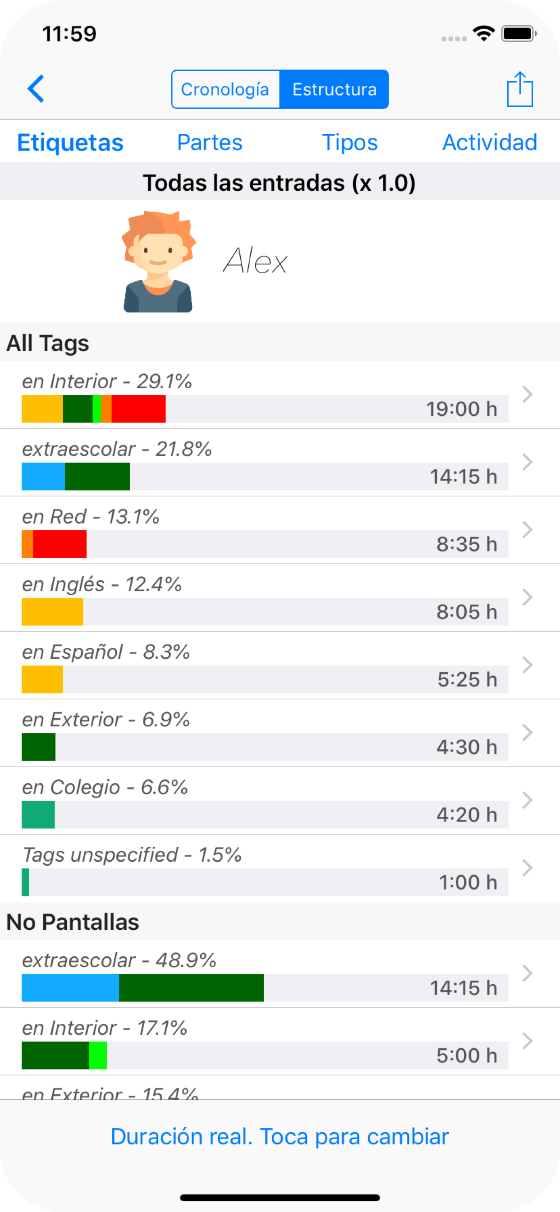This screenshot has width=560, height=1212.
Task: Tap the battery status icon
Action: point(519,34)
